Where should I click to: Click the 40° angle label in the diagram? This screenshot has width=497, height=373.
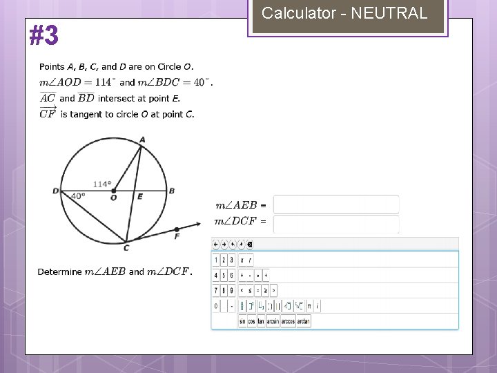coord(78,196)
